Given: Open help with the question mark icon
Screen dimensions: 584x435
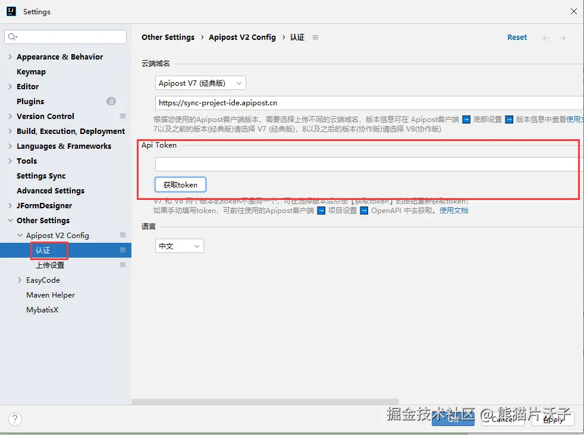Looking at the screenshot, I should pos(15,419).
